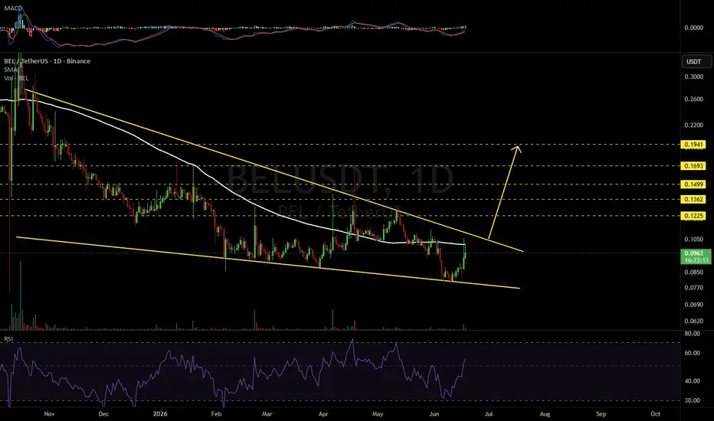The height and width of the screenshot is (421, 714).
Task: Select the 0.1693 price level label
Action: 693,166
